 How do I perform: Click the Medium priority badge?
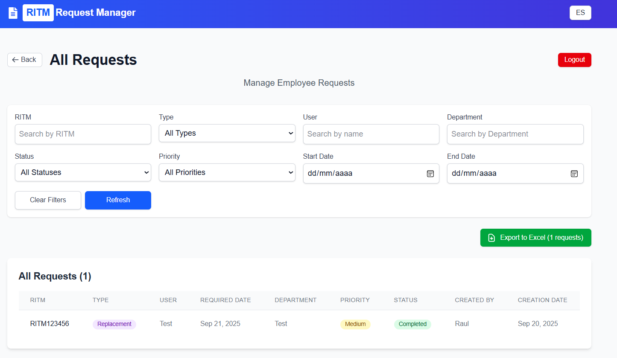click(x=355, y=324)
